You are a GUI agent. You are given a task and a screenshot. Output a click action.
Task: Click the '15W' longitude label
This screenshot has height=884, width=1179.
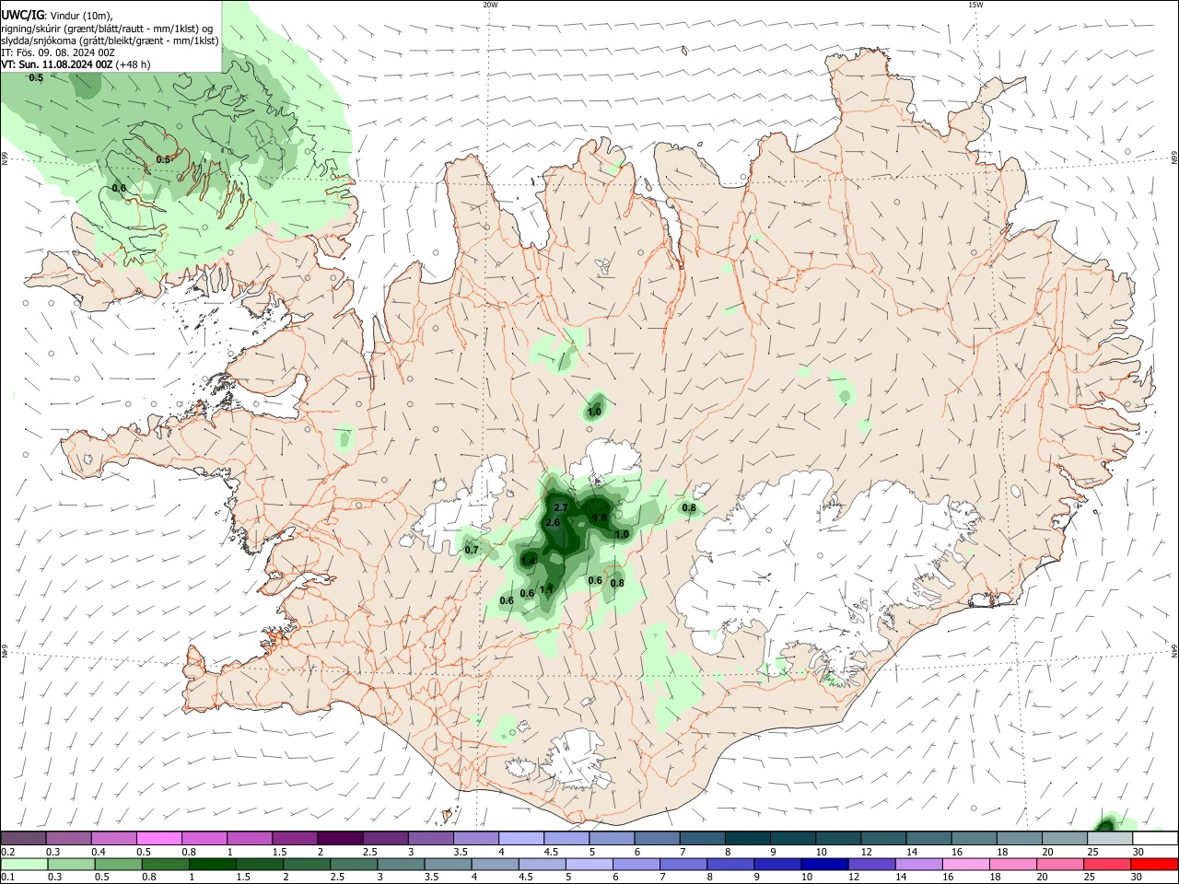pos(975,5)
